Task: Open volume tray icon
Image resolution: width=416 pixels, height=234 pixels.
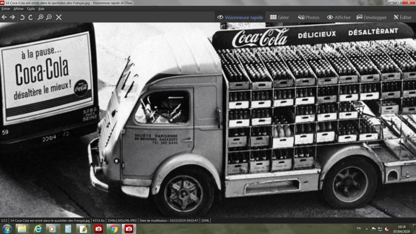Action: pyautogui.click(x=386, y=229)
